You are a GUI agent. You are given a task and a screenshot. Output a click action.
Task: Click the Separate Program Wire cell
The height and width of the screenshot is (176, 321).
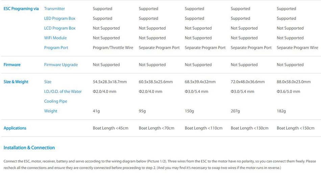point(297,48)
